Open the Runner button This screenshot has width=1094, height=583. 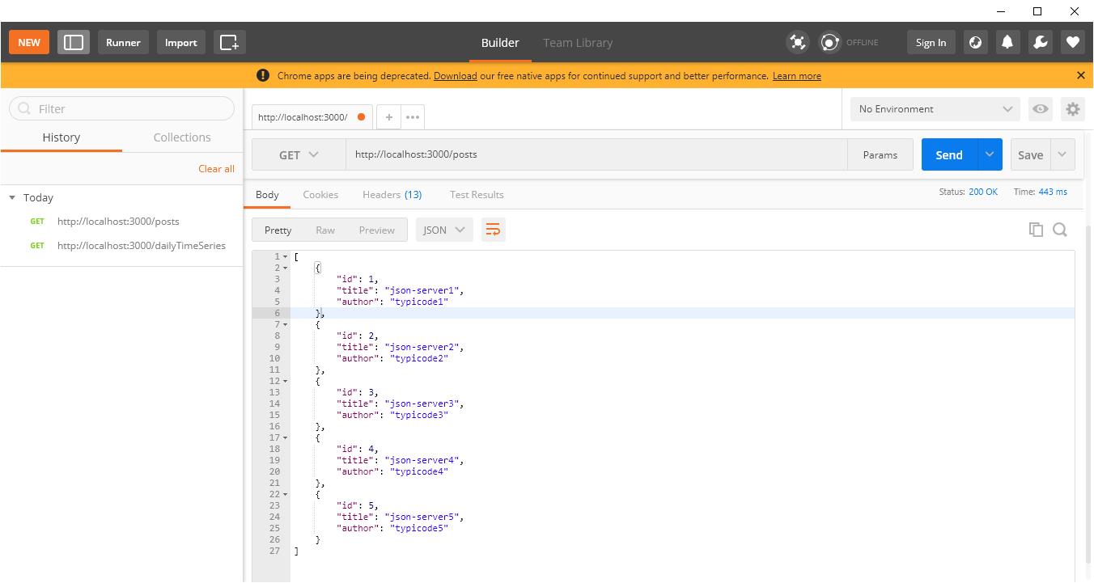tap(123, 42)
